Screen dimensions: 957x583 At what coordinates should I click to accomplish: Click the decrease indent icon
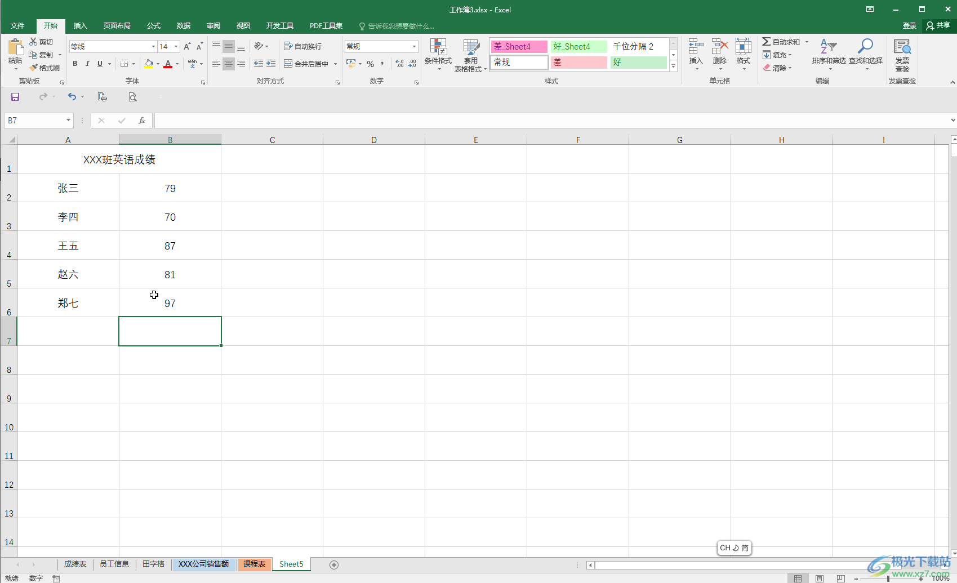point(259,64)
